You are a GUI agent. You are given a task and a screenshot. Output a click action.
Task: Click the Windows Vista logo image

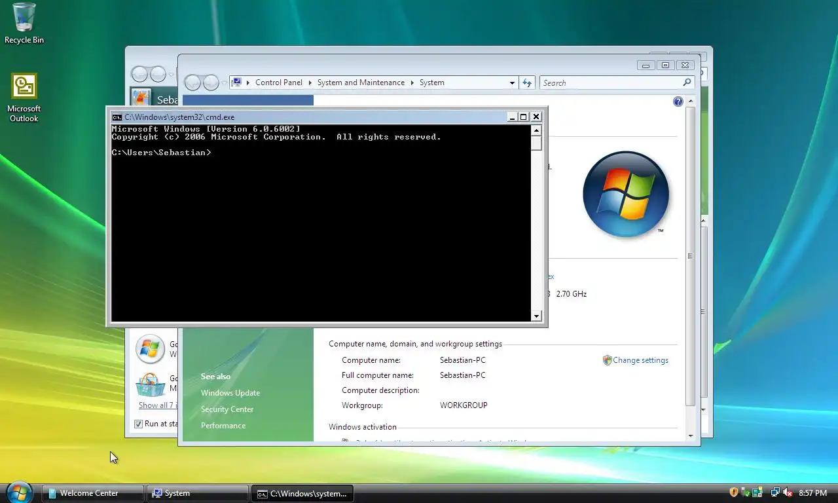pos(626,195)
